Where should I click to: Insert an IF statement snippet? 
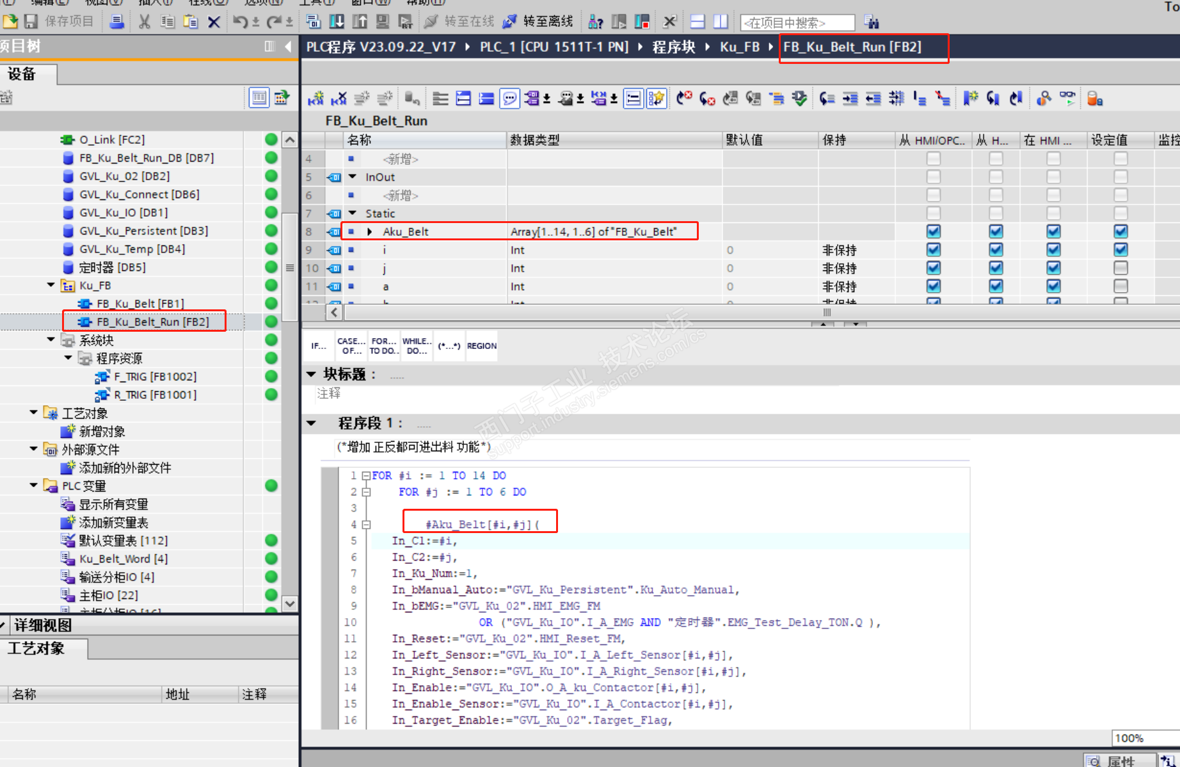319,346
